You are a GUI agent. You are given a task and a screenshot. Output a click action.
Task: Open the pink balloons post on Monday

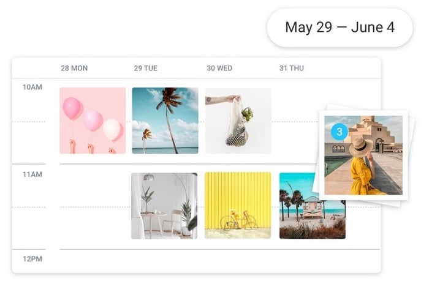pyautogui.click(x=93, y=121)
